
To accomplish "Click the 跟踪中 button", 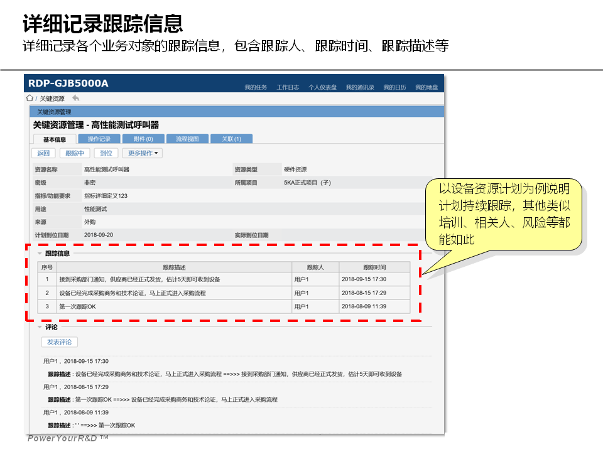I will pyautogui.click(x=75, y=153).
